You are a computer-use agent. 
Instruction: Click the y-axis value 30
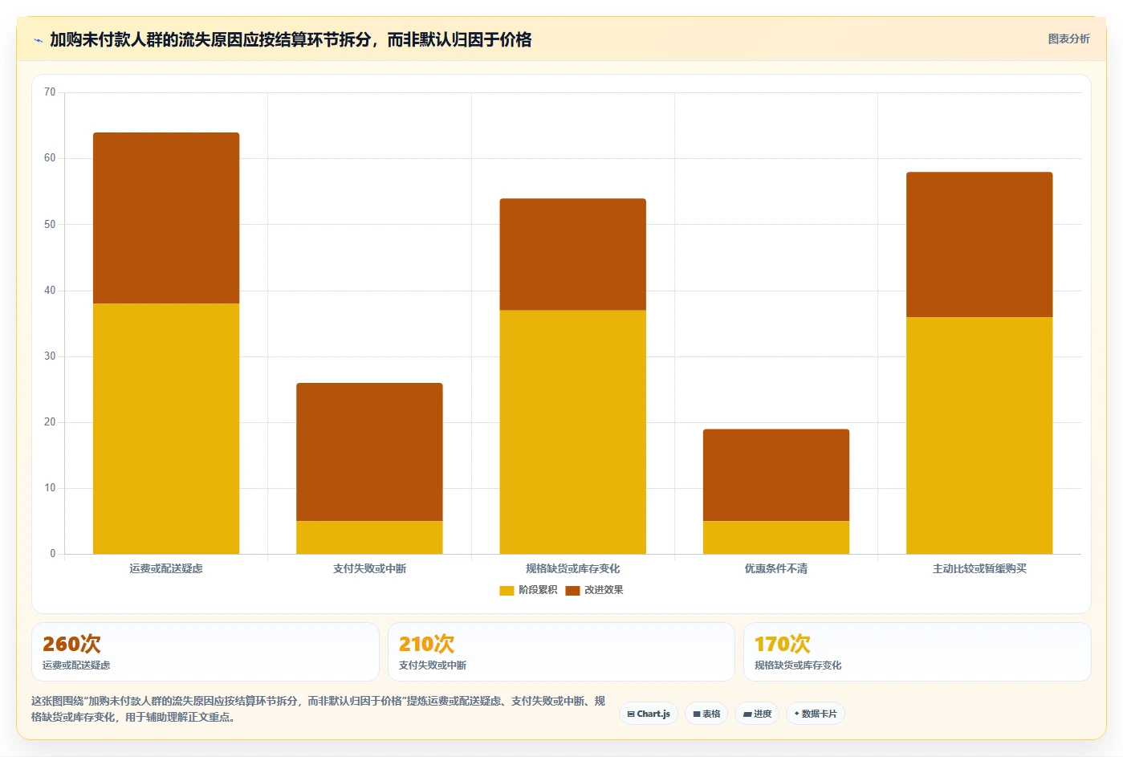pos(50,356)
